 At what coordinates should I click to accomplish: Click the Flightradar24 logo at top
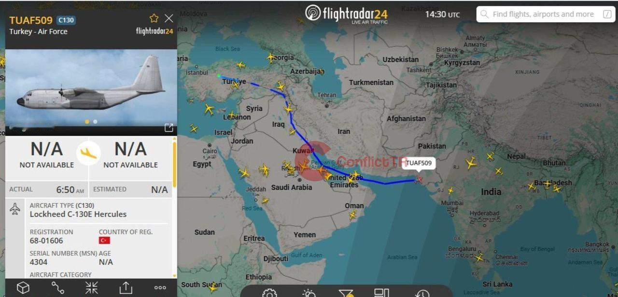346,14
